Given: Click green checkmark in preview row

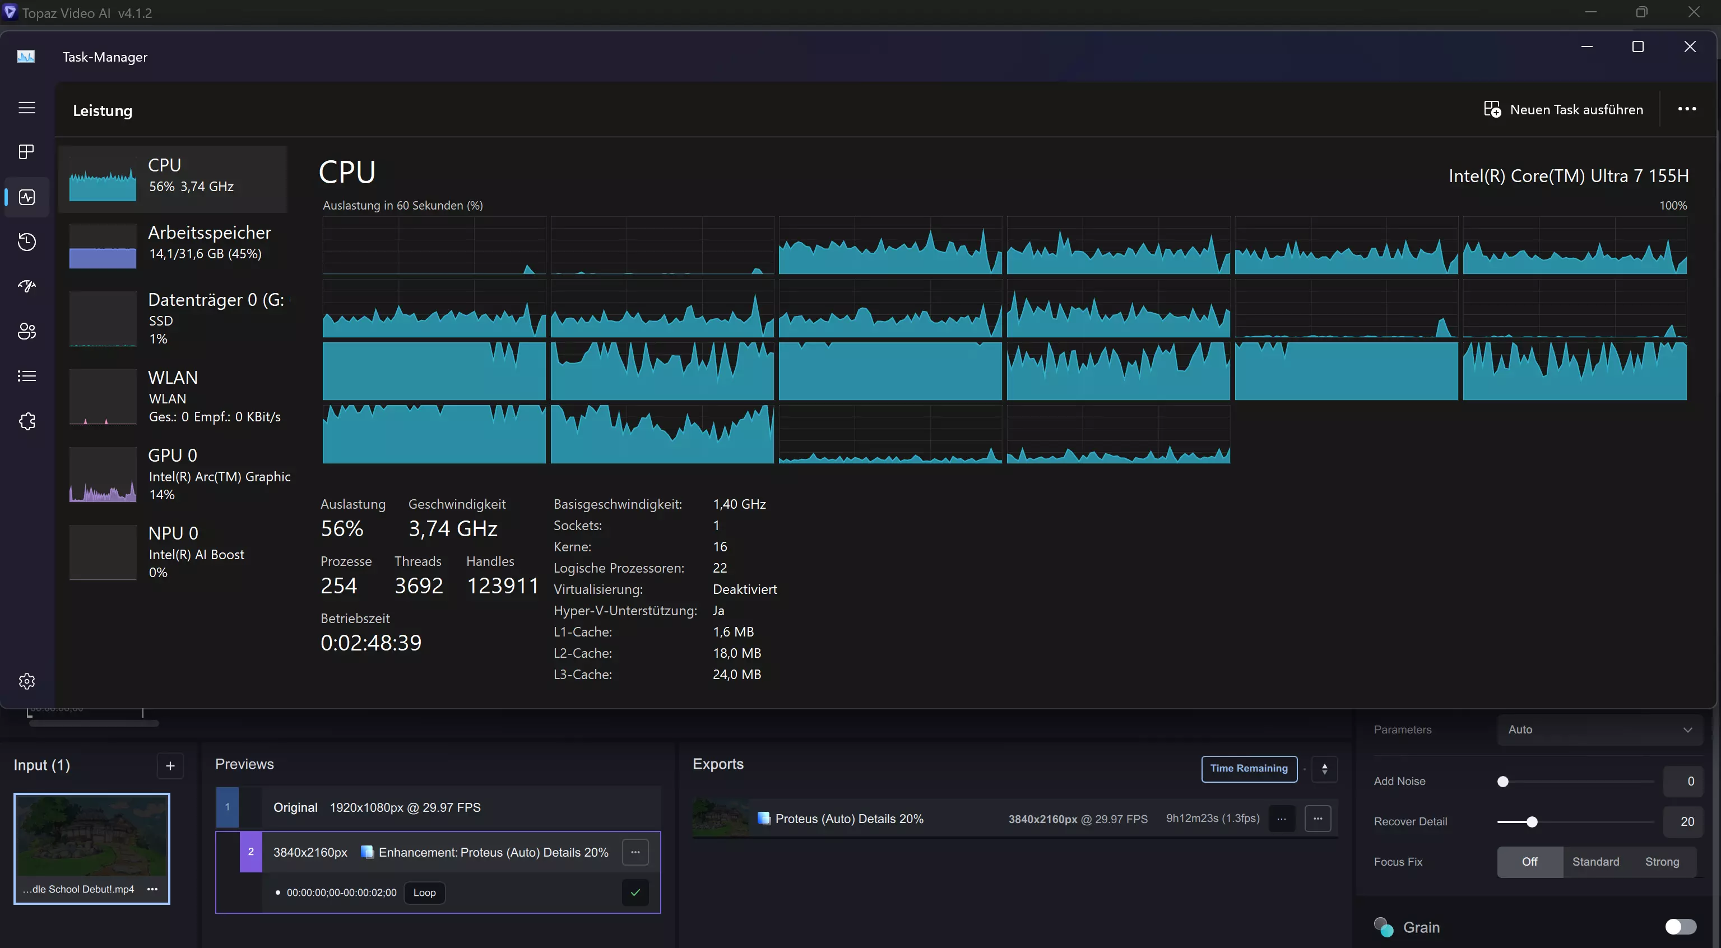Looking at the screenshot, I should point(635,893).
